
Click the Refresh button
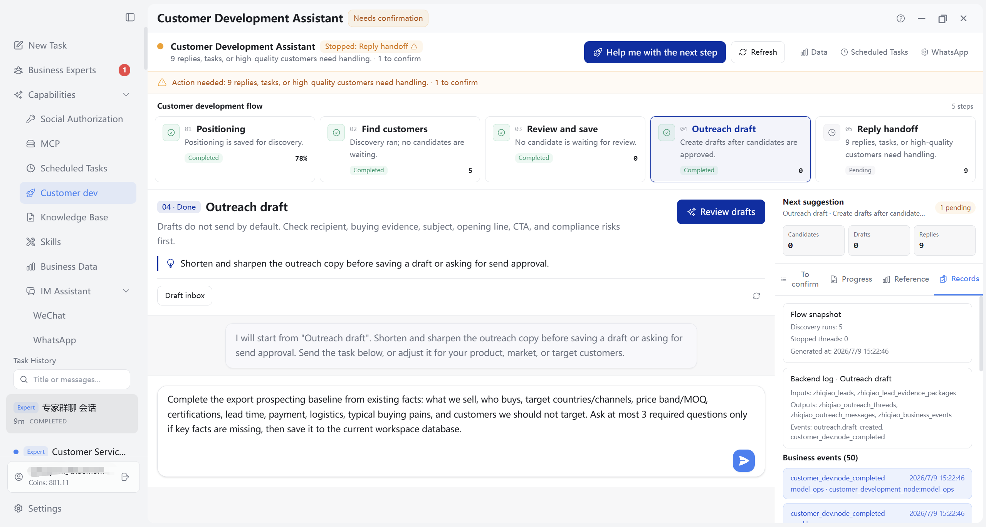coord(758,52)
